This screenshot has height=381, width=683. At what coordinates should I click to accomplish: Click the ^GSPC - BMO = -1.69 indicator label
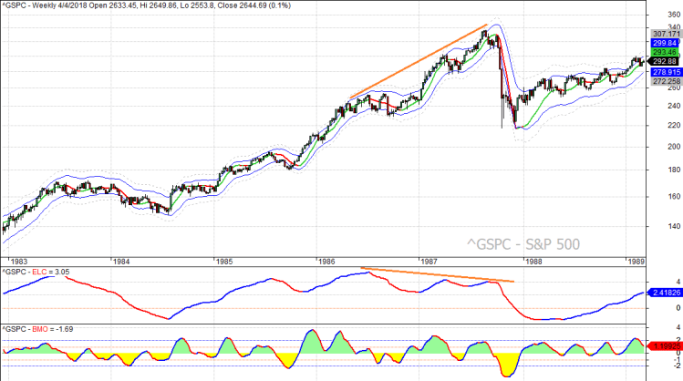coord(37,330)
